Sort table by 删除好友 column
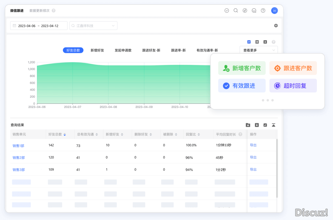 [x=151, y=135]
